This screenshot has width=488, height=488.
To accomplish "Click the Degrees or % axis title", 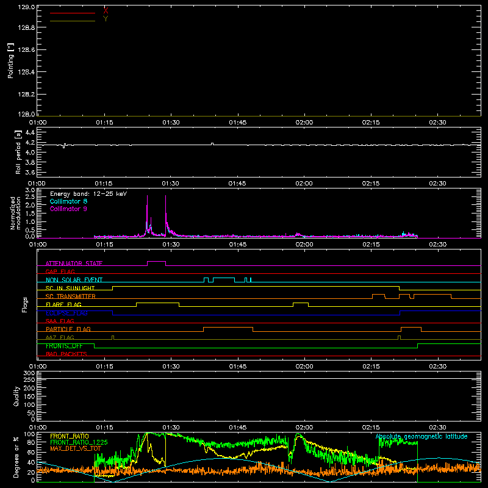I will pyautogui.click(x=16, y=457).
